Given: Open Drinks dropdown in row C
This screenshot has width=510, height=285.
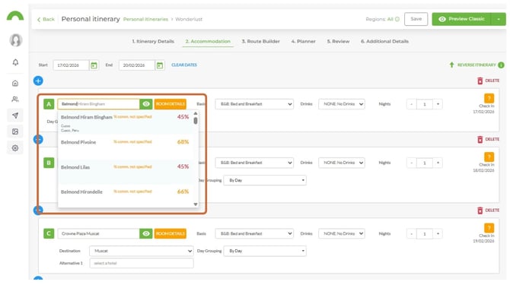Looking at the screenshot, I should [x=342, y=234].
